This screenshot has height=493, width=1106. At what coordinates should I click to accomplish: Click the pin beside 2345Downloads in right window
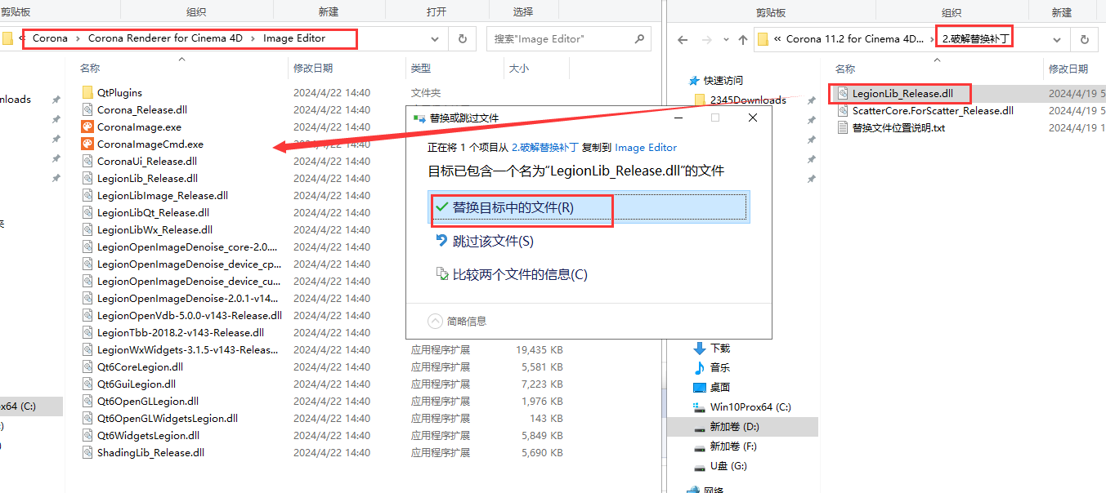pyautogui.click(x=811, y=100)
